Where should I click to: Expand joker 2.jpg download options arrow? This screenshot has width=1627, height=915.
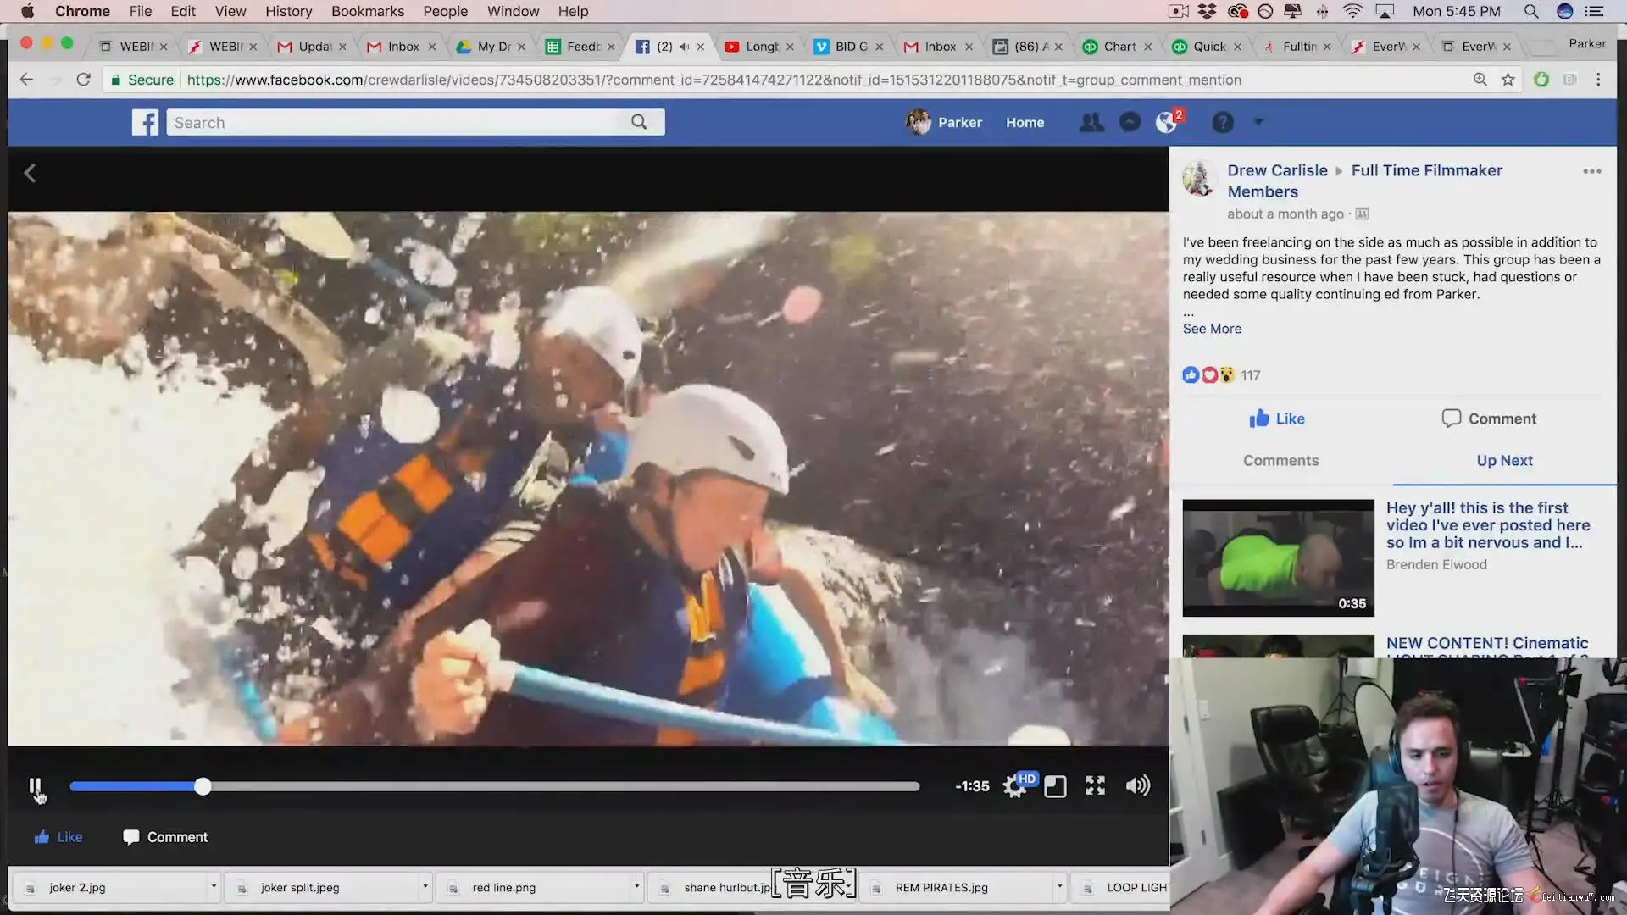214,887
